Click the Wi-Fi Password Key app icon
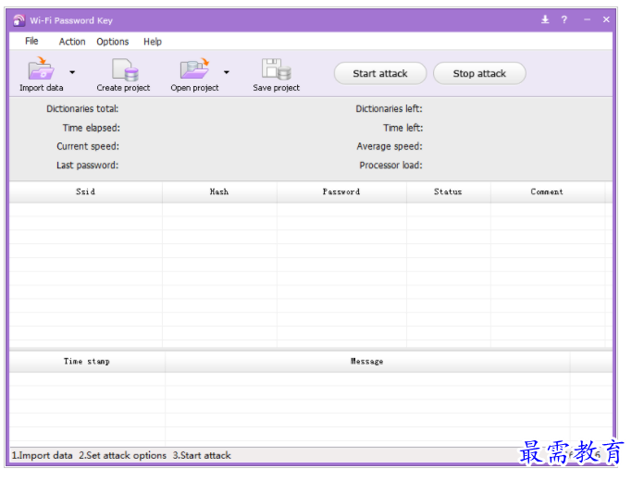The image size is (632, 481). 19,20
